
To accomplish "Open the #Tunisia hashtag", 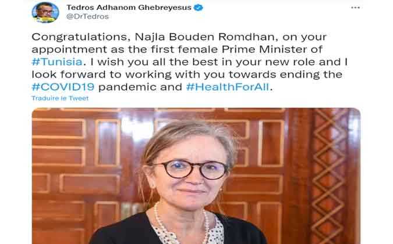I will coord(57,62).
